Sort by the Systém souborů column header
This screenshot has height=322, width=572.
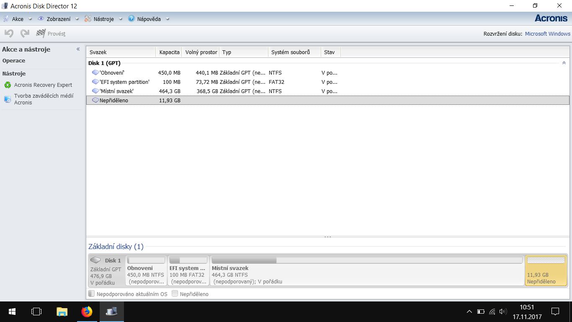coord(294,52)
